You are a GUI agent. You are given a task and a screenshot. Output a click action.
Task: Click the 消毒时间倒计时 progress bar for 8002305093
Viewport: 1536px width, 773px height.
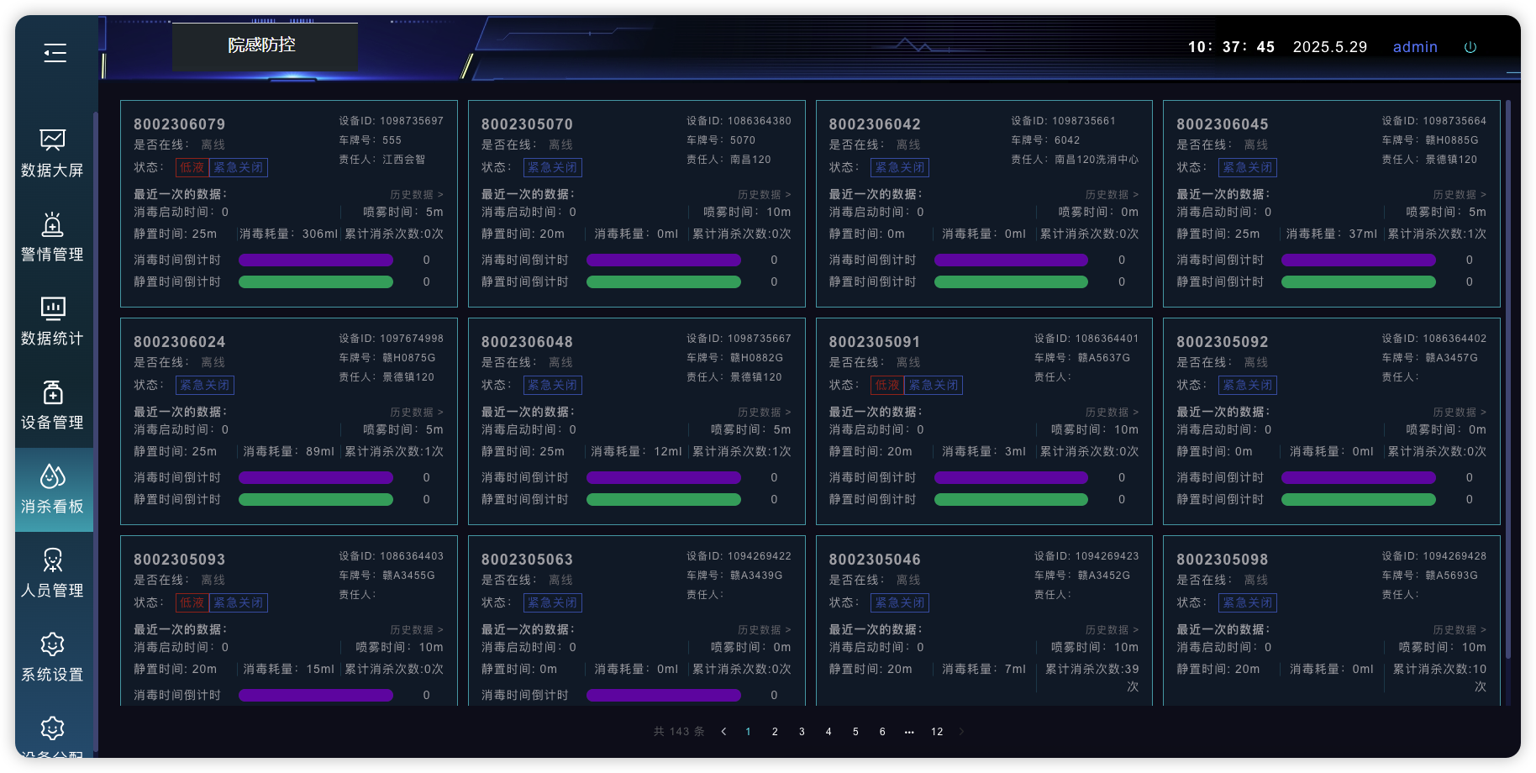point(316,695)
